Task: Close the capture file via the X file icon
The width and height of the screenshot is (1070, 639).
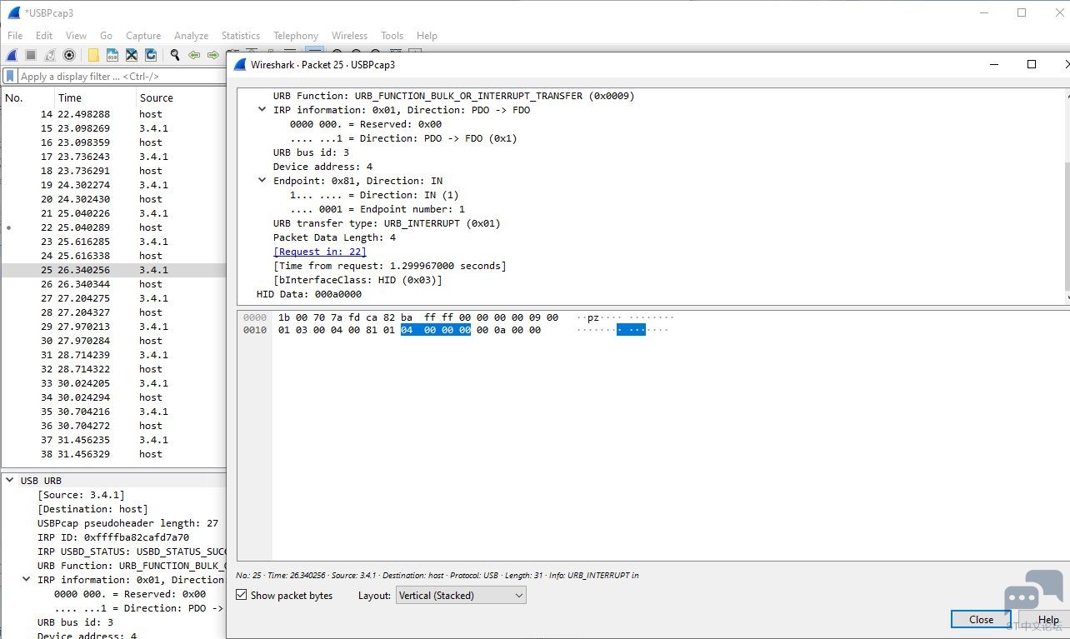Action: [x=132, y=55]
